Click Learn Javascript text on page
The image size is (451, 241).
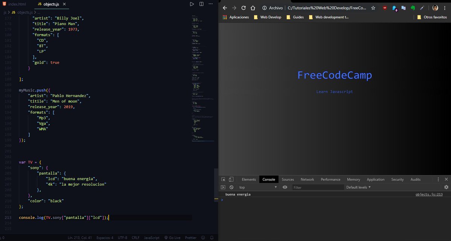334,92
